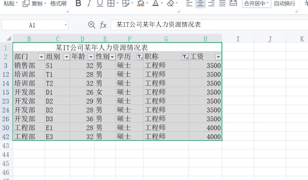Open the active 学历 filter button
The image size is (308, 180).
click(140, 57)
